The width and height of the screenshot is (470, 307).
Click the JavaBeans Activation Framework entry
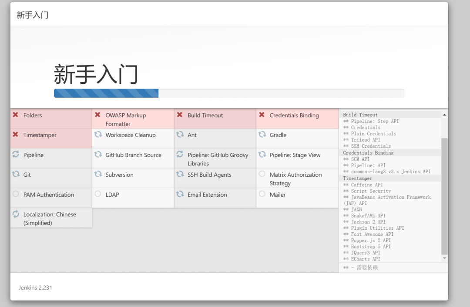(x=387, y=200)
